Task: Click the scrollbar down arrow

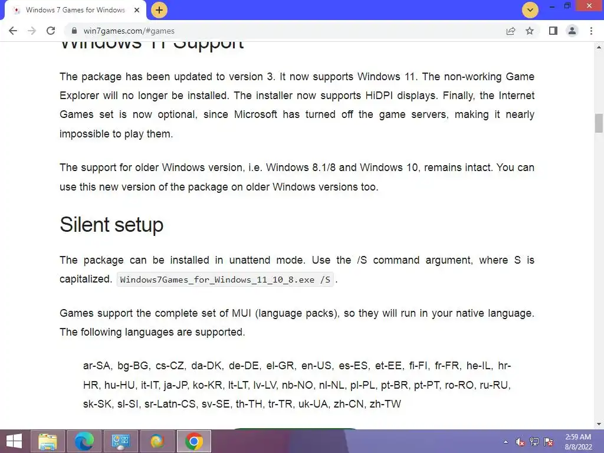Action: 599,424
